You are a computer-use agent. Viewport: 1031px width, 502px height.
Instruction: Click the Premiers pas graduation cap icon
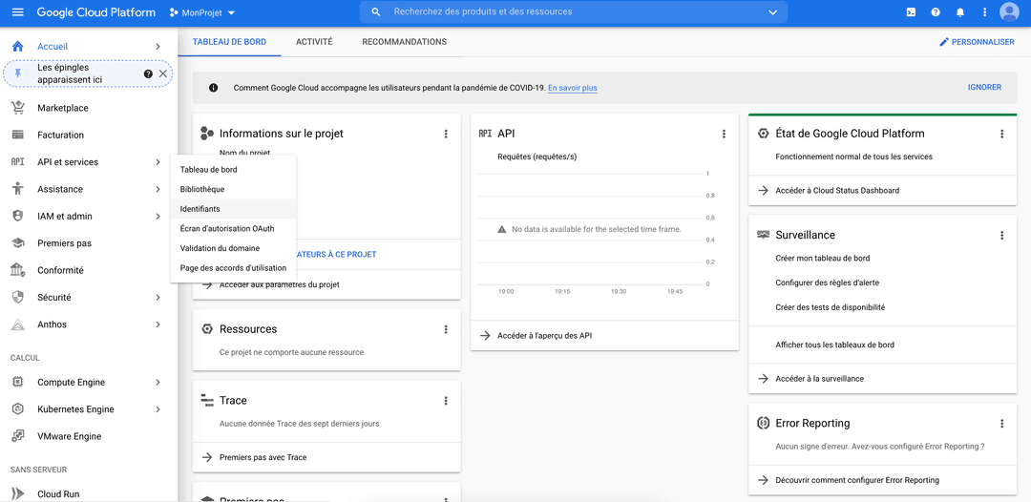point(18,243)
